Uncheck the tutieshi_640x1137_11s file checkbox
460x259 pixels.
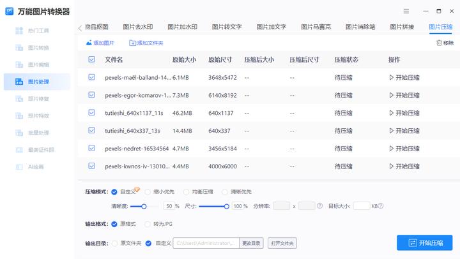click(91, 112)
